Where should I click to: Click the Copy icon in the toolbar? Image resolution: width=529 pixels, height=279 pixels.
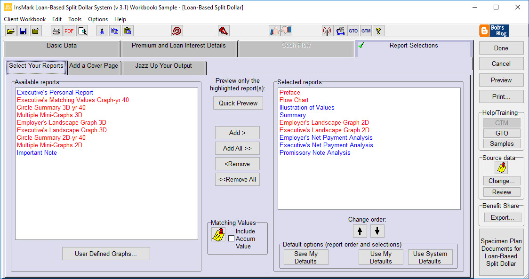click(114, 30)
